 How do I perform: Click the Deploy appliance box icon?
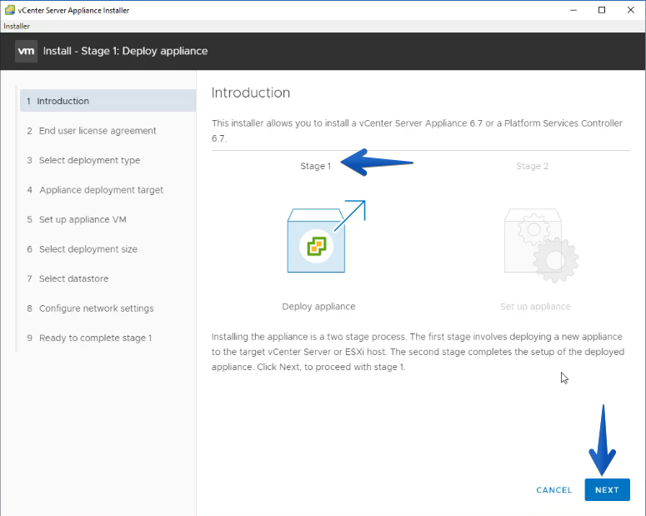pos(325,237)
